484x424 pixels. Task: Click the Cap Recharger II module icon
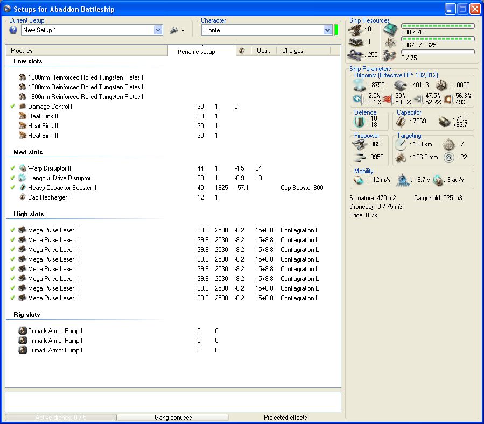(22, 197)
